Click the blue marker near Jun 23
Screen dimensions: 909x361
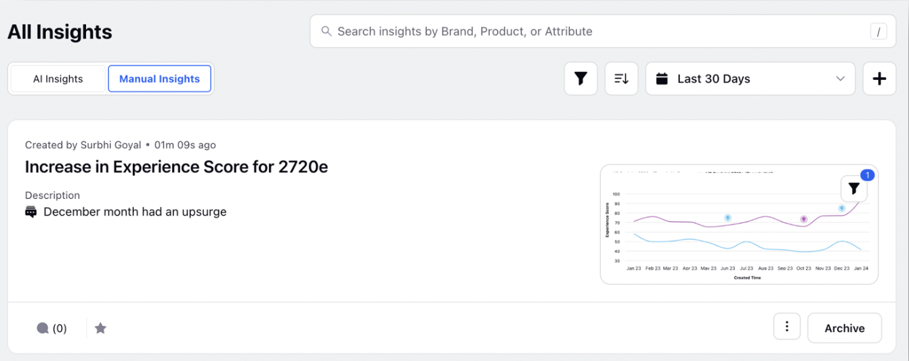coord(727,218)
